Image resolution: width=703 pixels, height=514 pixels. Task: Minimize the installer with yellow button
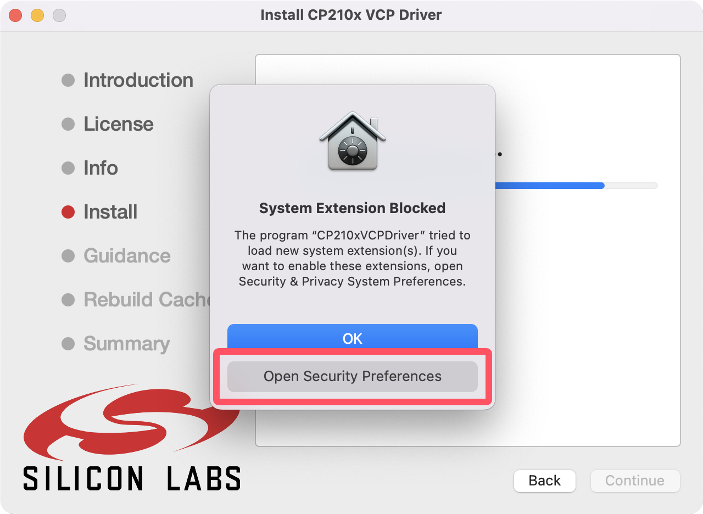[x=37, y=15]
